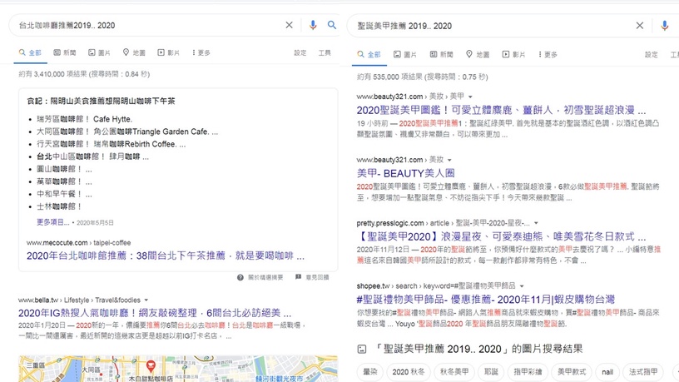The width and height of the screenshot is (679, 382).
Task: Open 聖誕美甲推薦 圖片搜尋結果 heading
Action: pos(478,349)
